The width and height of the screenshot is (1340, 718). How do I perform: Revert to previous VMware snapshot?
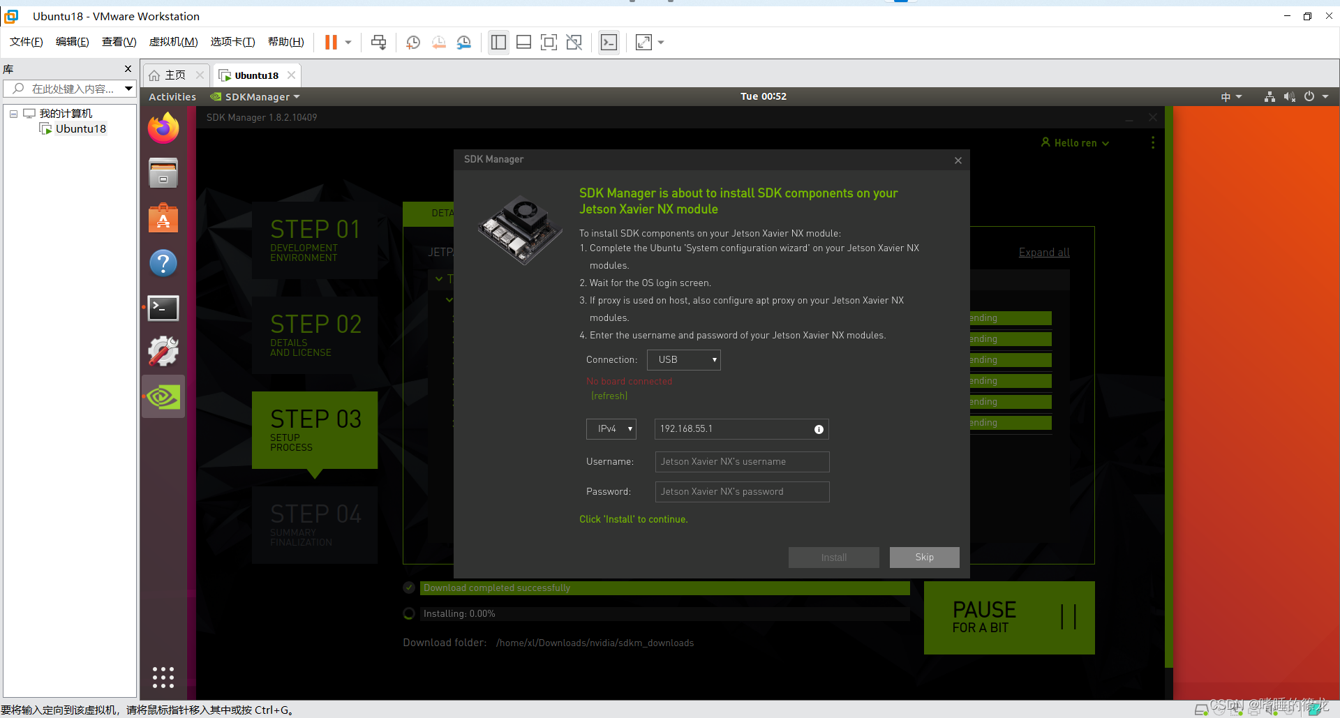pos(438,43)
